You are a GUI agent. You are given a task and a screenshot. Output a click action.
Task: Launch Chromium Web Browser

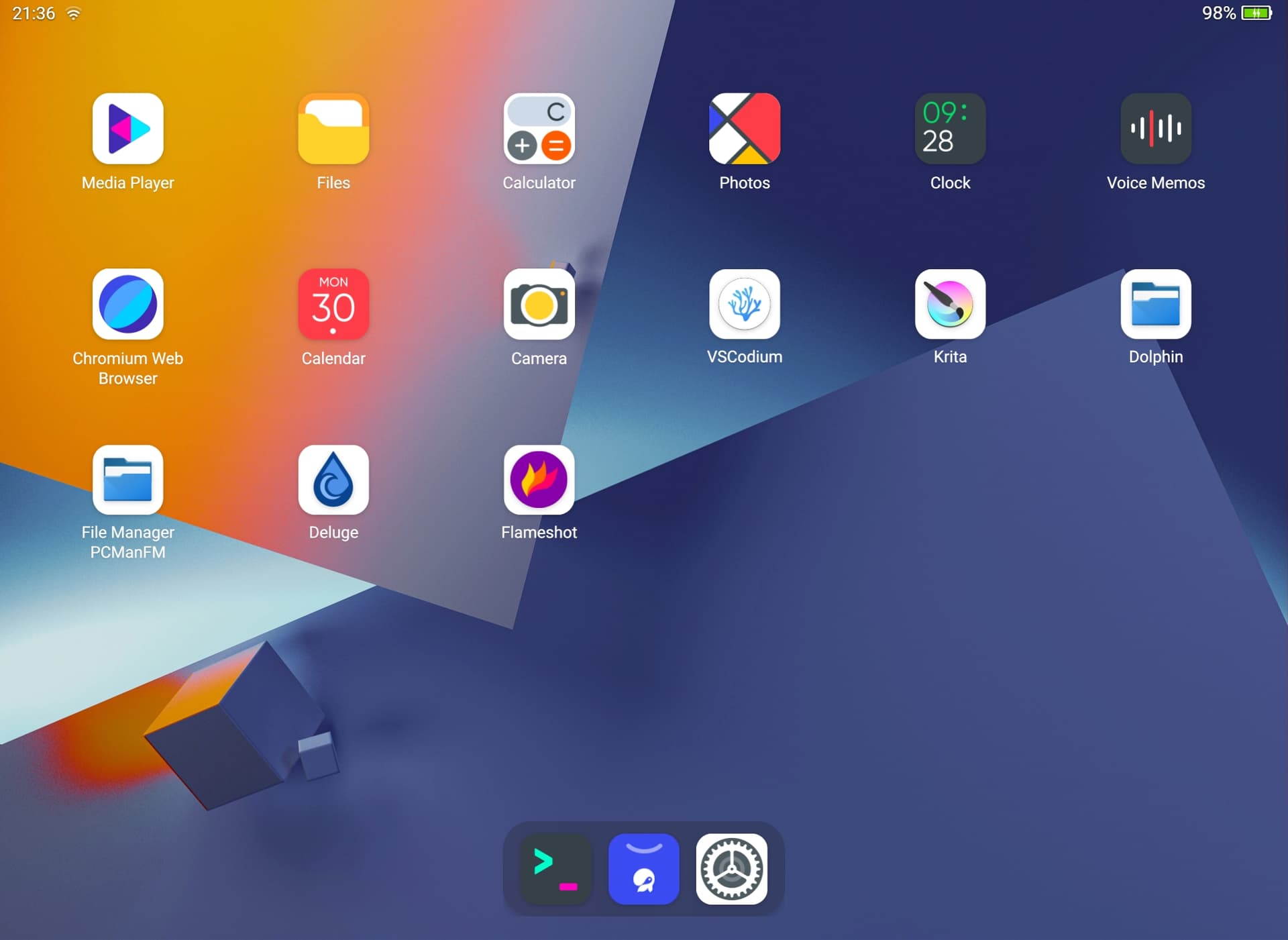[127, 304]
